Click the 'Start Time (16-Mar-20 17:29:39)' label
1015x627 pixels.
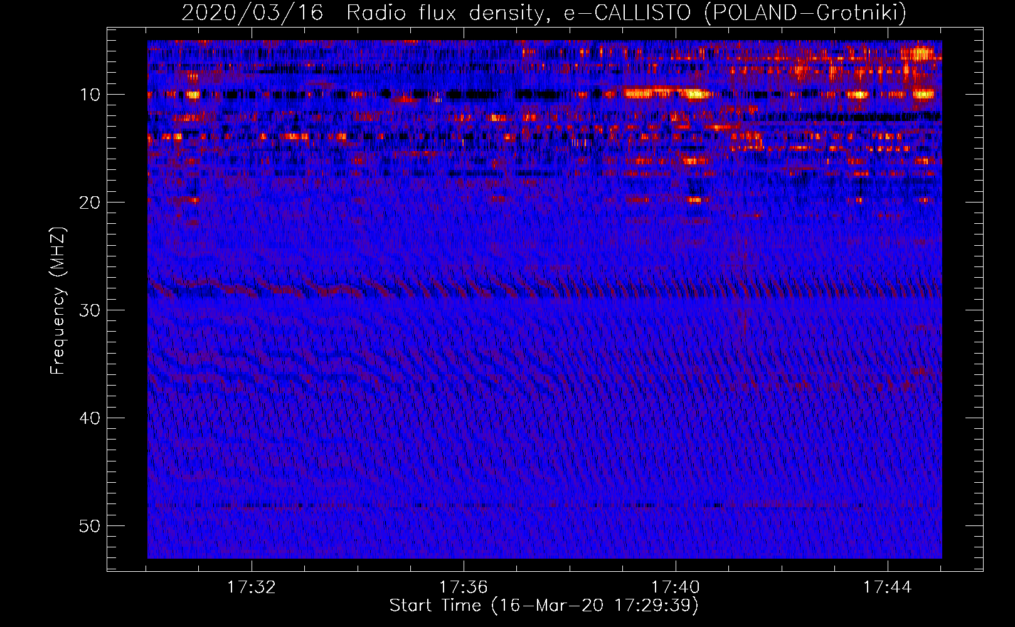coord(544,606)
